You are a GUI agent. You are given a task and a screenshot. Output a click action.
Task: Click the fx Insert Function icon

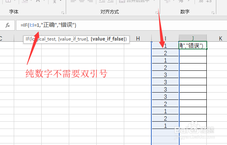[x=8, y=25]
